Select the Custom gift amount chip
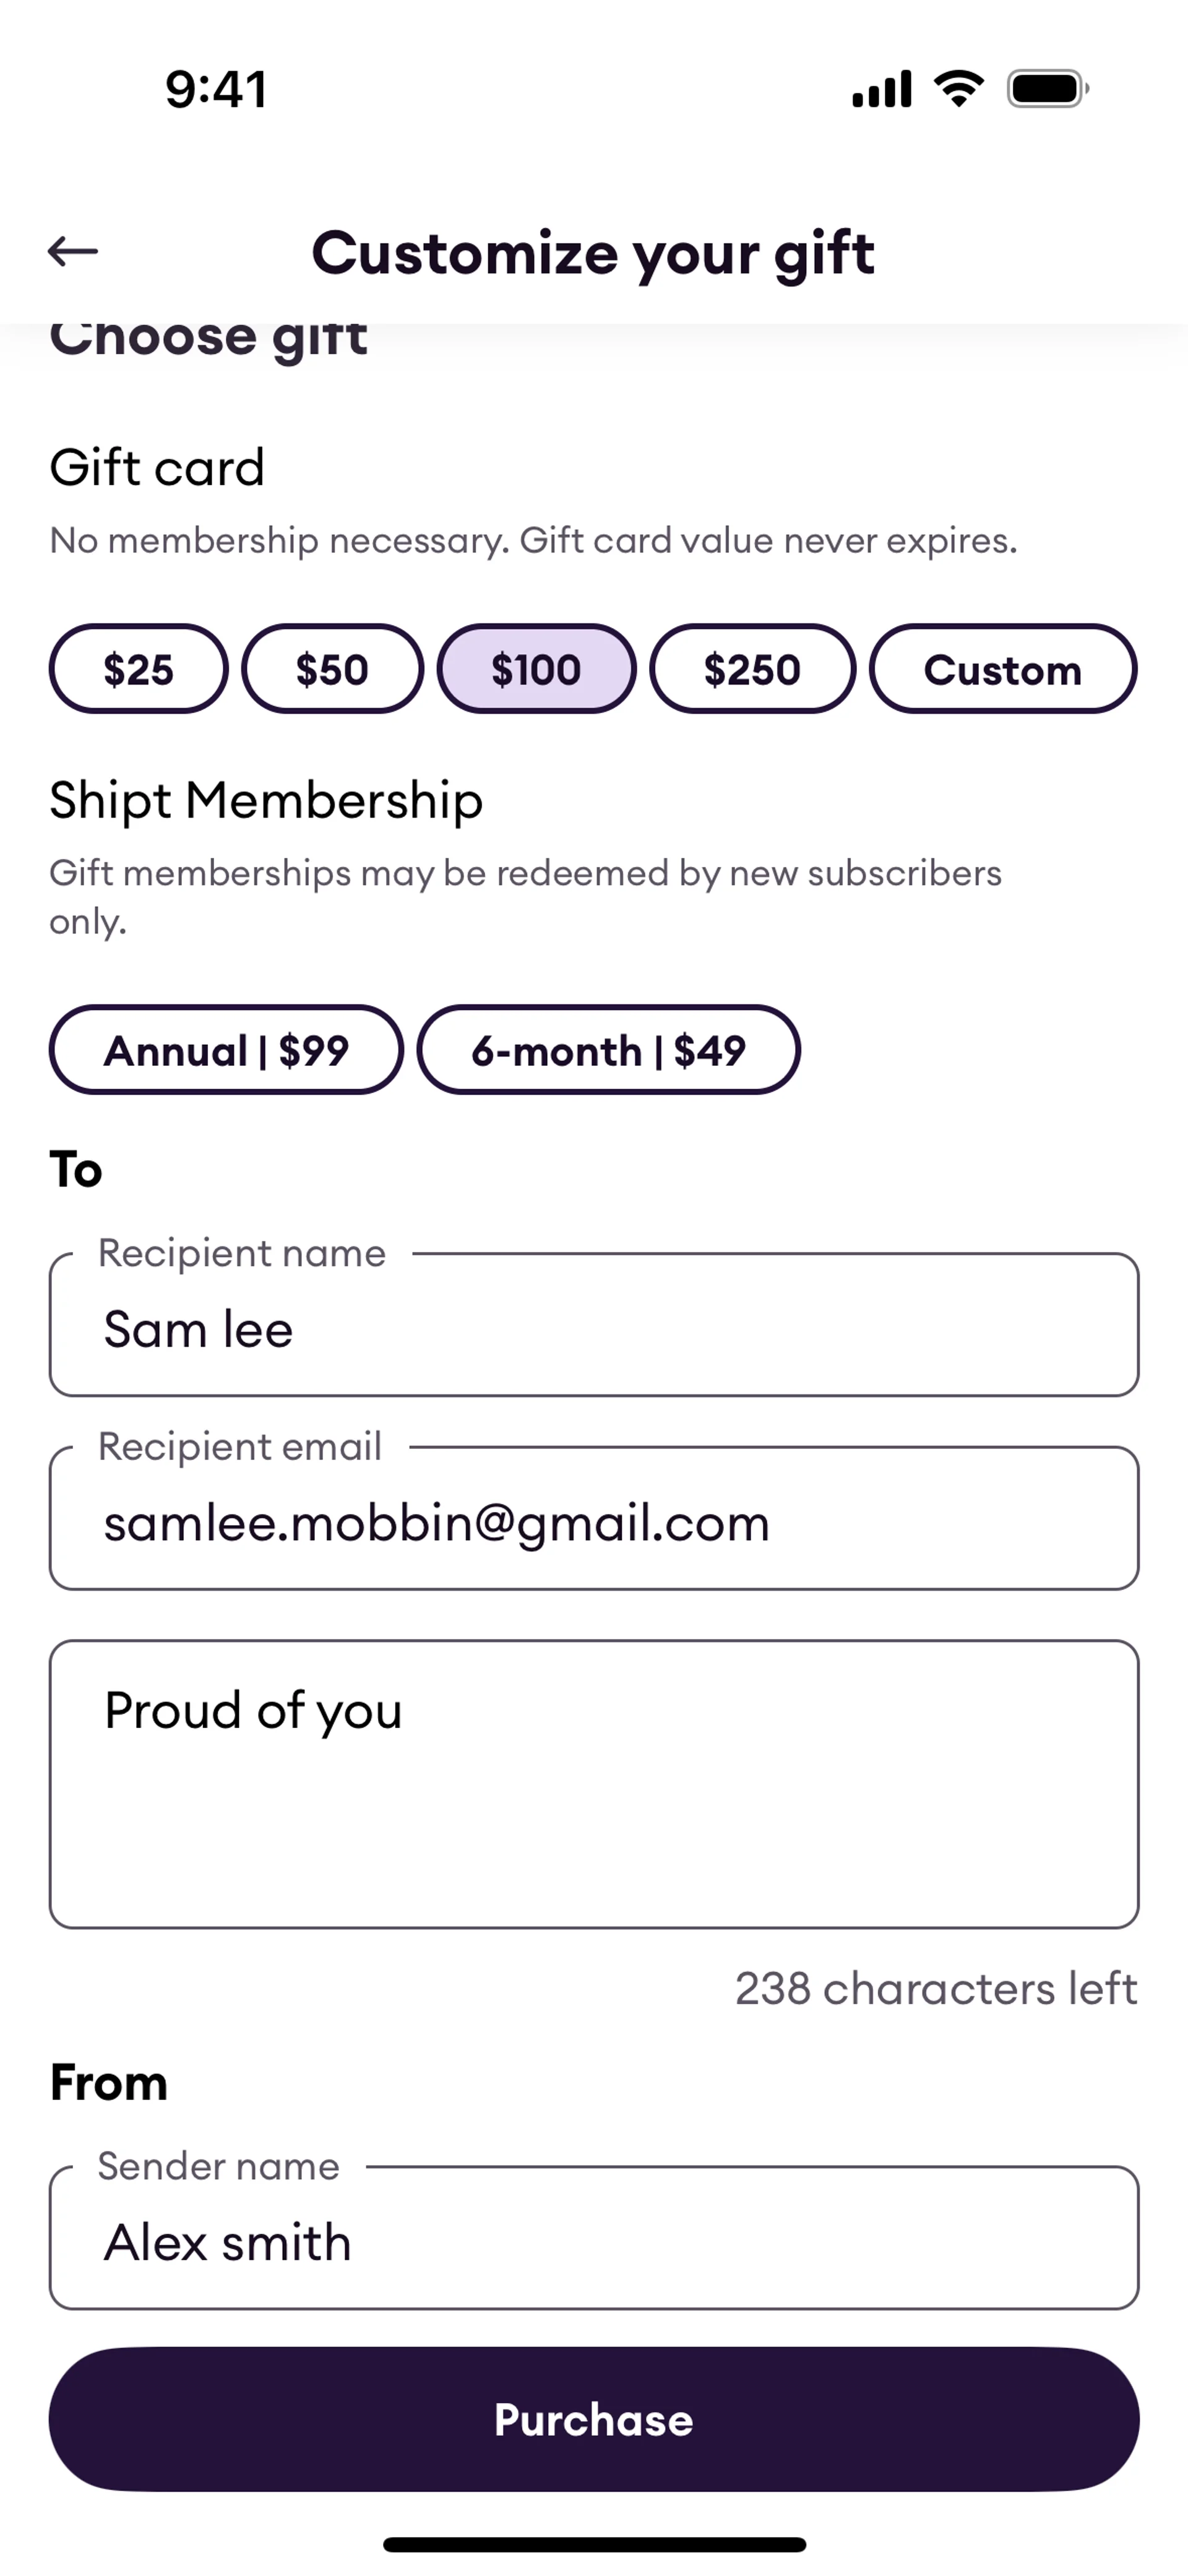The width and height of the screenshot is (1188, 2576). (x=1002, y=669)
